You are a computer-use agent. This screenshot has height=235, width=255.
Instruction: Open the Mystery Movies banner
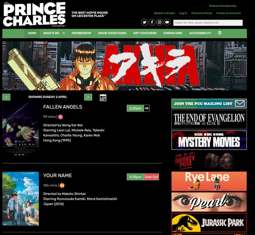209,140
